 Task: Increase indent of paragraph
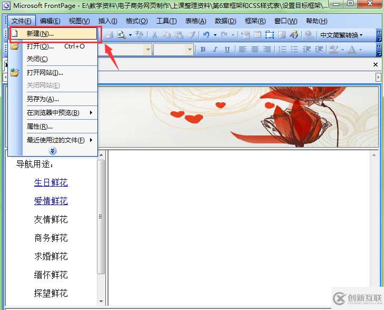point(319,50)
